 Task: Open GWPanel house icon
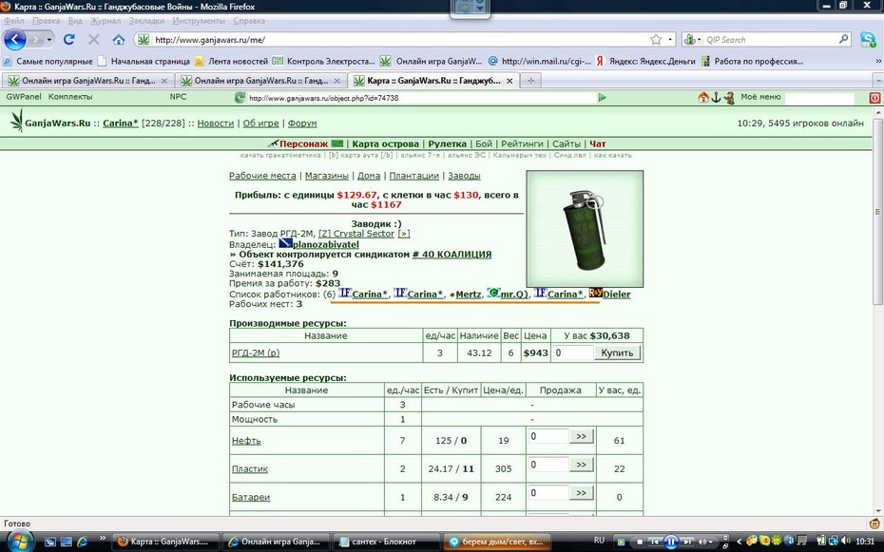703,98
